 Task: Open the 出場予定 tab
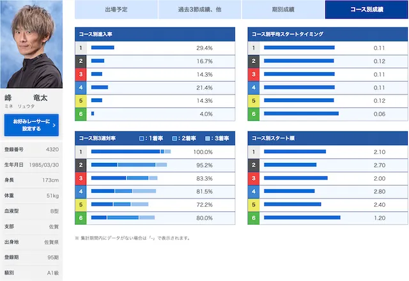[116, 10]
